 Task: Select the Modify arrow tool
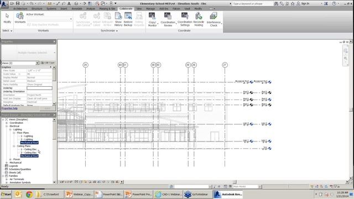point(7,18)
